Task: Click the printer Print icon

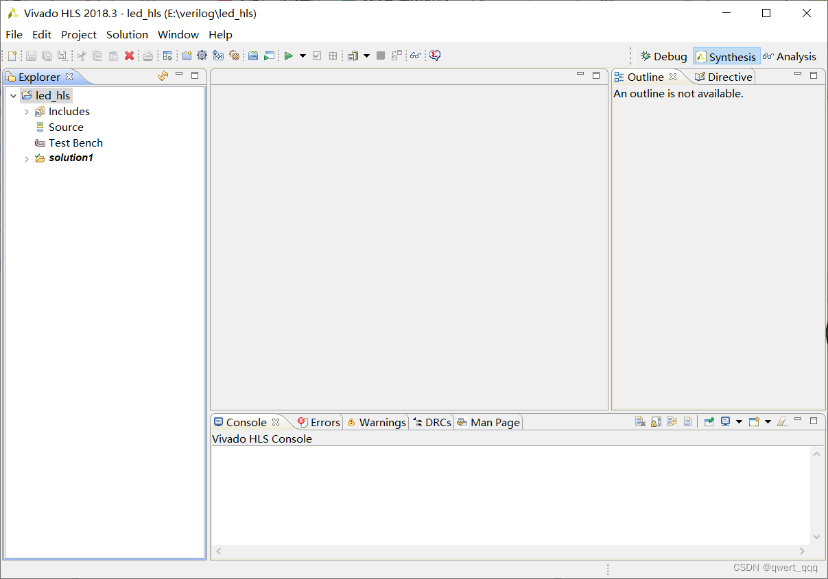Action: tap(147, 56)
